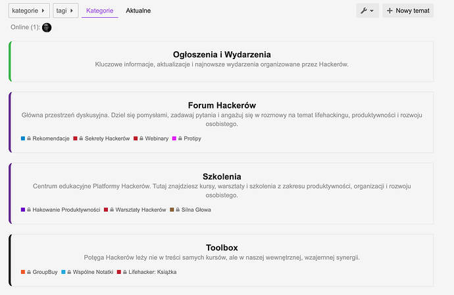
Task: Switch to the Aktualne tab
Action: [x=138, y=11]
